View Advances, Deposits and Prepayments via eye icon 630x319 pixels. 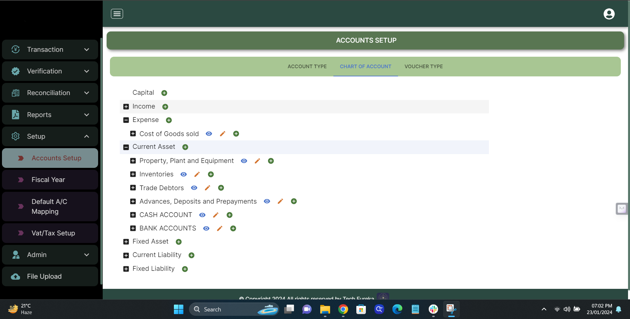point(267,201)
